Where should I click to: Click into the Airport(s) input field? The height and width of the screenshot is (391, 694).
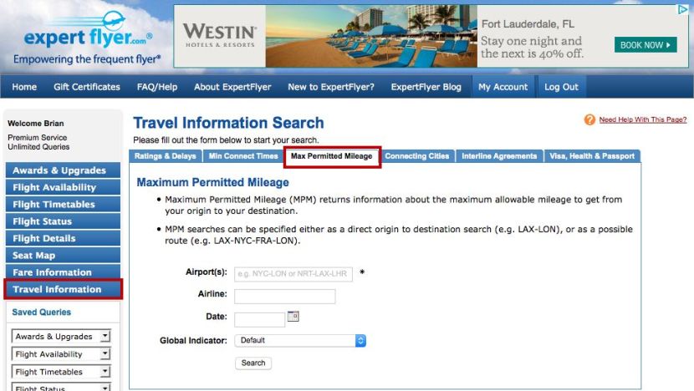[293, 273]
